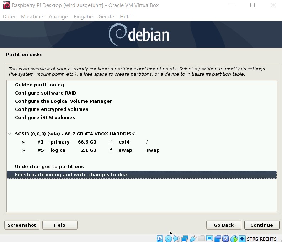Select the #1 primary 66.6 GB partition

[x=142, y=142]
